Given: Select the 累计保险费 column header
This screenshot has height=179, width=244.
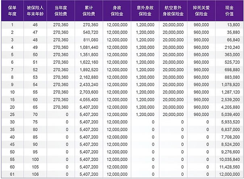Looking at the screenshot, I should click(88, 10).
